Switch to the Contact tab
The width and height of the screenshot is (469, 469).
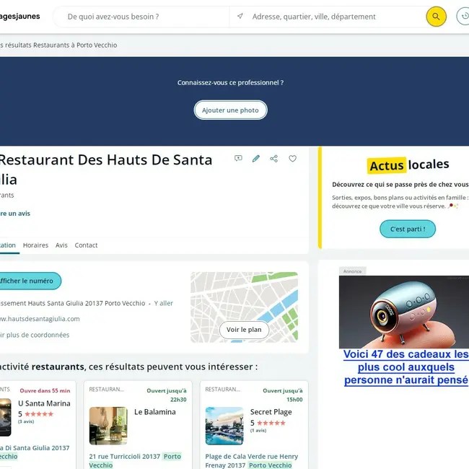pyautogui.click(x=86, y=245)
